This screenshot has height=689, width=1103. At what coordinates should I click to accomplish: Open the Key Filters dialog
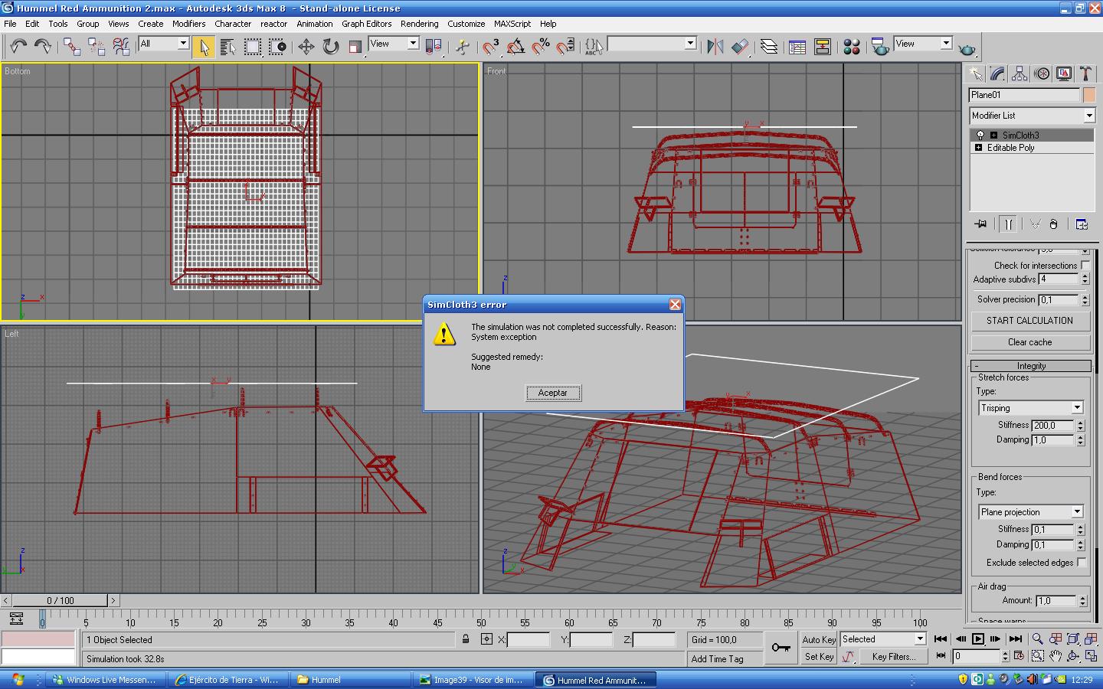point(893,656)
